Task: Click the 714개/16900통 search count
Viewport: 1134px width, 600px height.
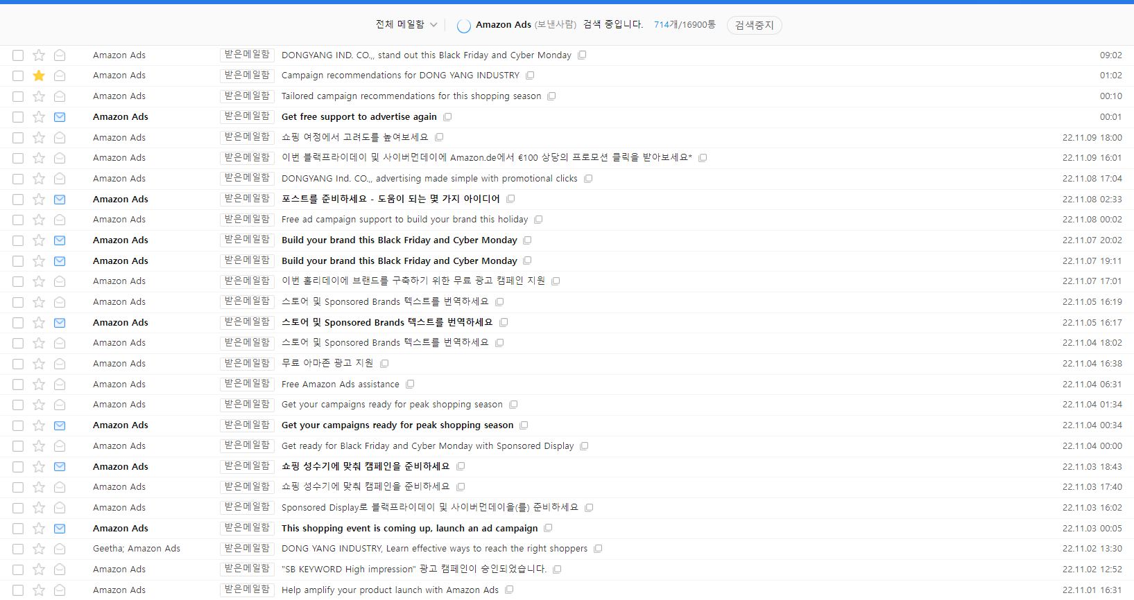Action: [x=685, y=24]
